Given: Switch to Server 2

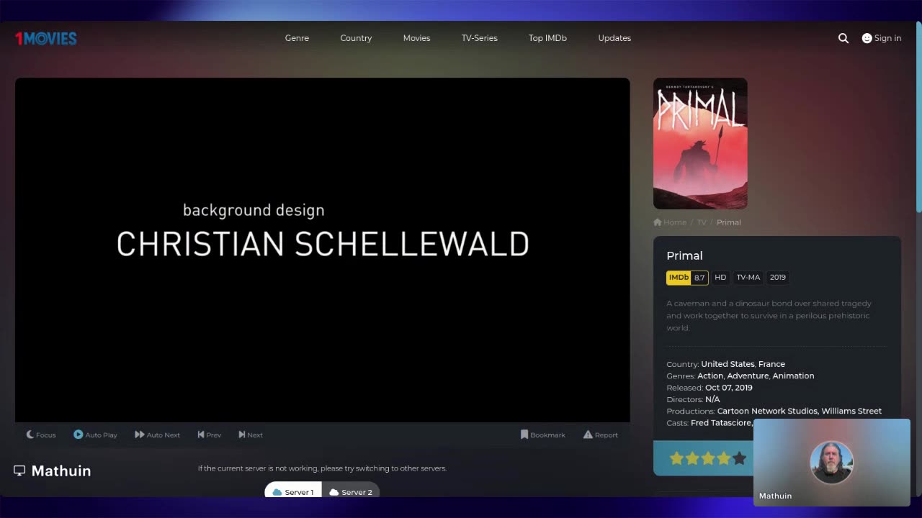Looking at the screenshot, I should [x=351, y=491].
